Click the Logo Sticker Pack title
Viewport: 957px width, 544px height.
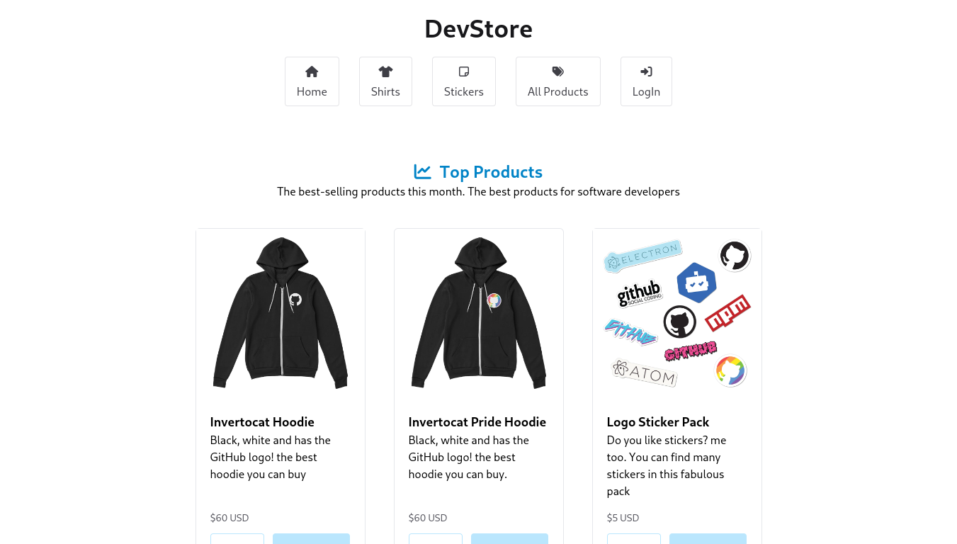[x=658, y=421]
